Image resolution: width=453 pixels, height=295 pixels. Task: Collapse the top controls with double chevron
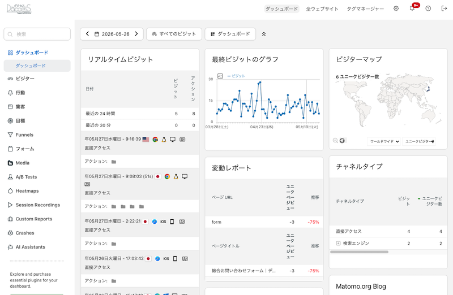[x=264, y=34]
